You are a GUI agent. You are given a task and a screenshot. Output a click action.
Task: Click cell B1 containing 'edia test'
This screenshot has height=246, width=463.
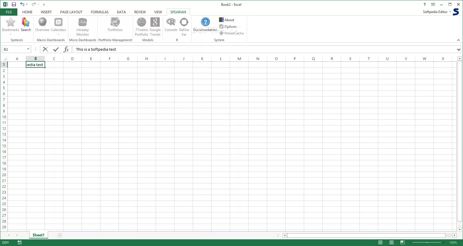coord(35,65)
